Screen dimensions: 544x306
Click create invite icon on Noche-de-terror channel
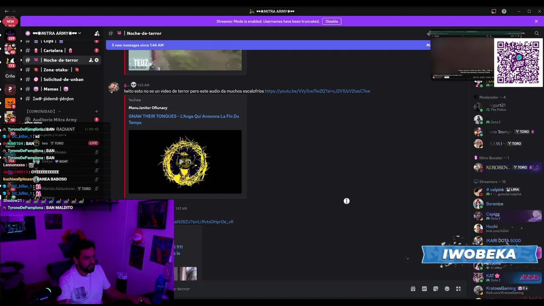(91, 60)
